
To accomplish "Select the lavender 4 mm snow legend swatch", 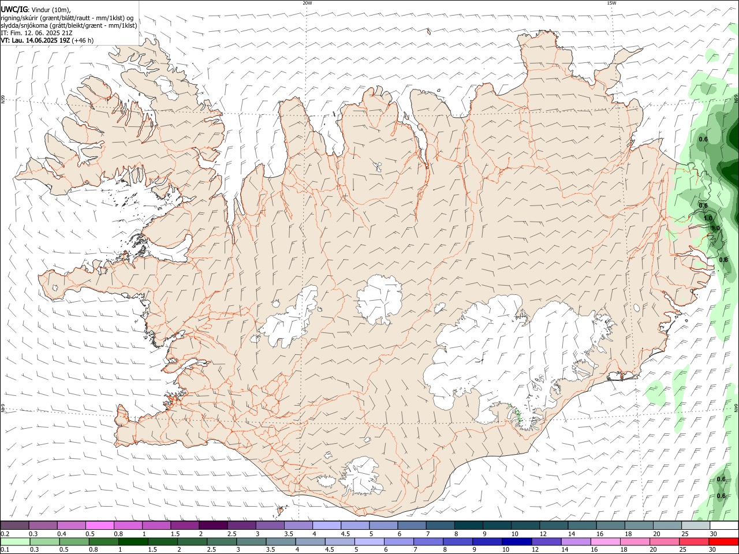I will 326,525.
